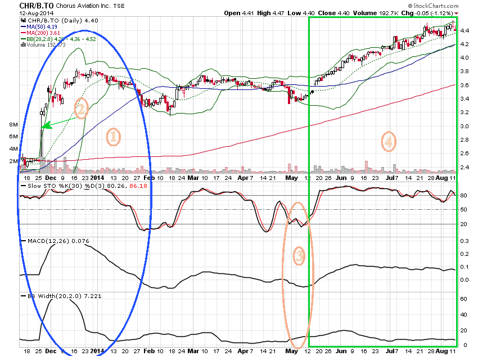Click the 8M volume axis label
Image resolution: width=478 pixels, height=356 pixels.
pyautogui.click(x=13, y=125)
